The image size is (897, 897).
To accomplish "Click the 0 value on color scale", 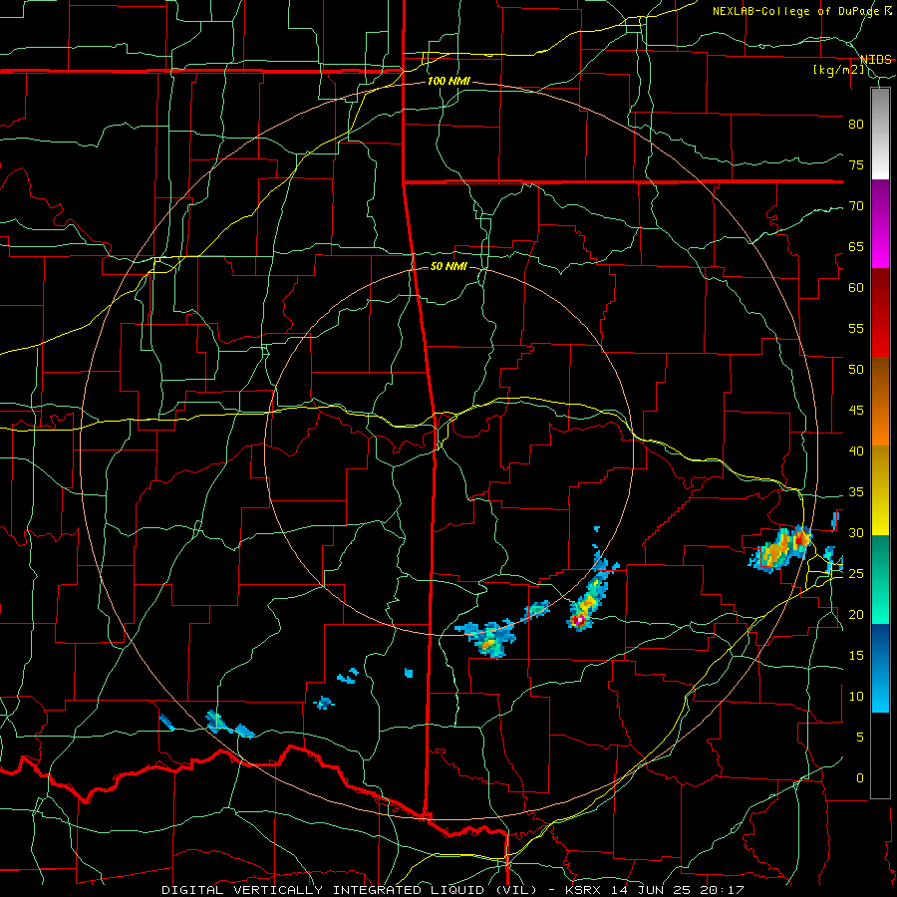I will 860,778.
